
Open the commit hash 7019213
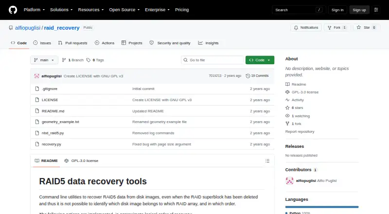click(x=215, y=76)
